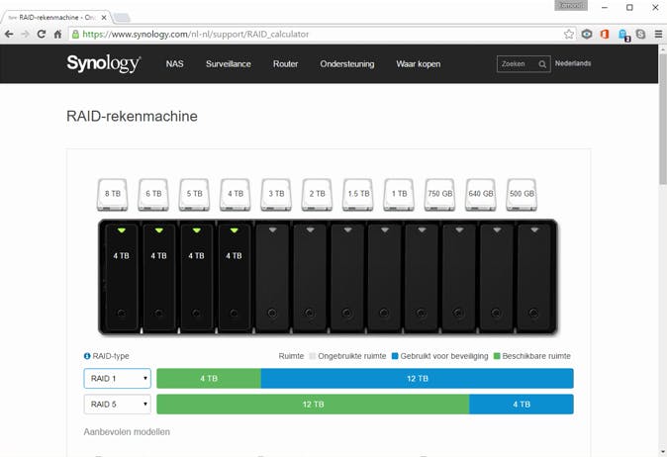Add a 1 TB drive icon
Image resolution: width=667 pixels, height=457 pixels.
tap(399, 194)
